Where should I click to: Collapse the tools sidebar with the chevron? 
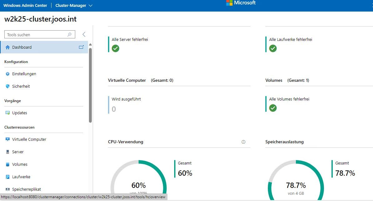pos(84,35)
